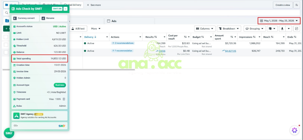
Task: Click the download export icon
Action: 282,28
